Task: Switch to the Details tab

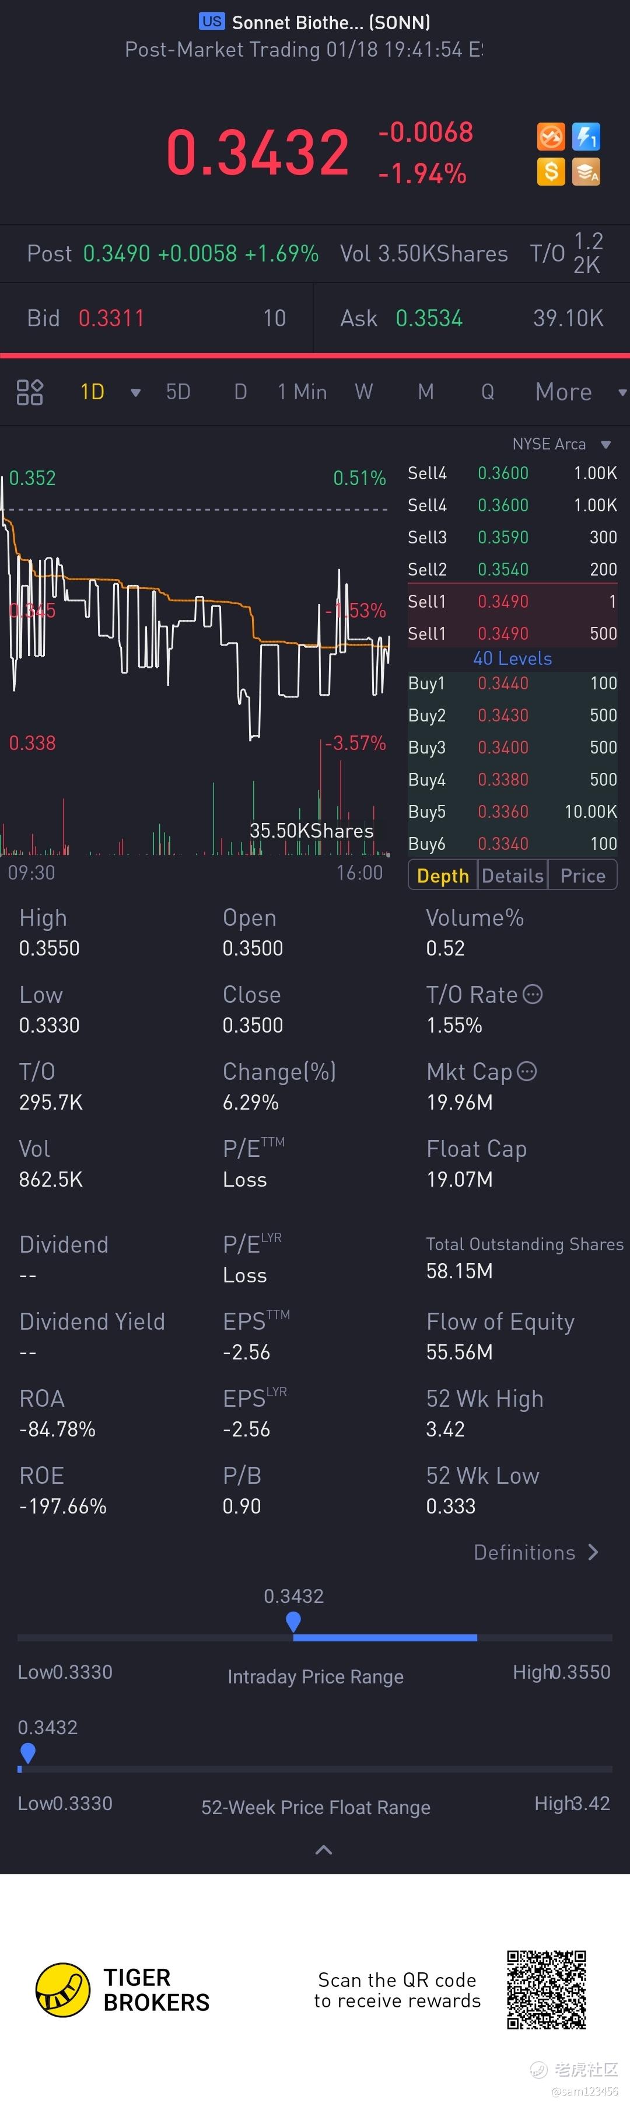Action: [512, 876]
